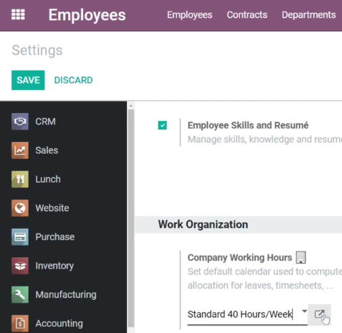342x333 pixels.
Task: Click the CRM handshake icon
Action: click(20, 122)
